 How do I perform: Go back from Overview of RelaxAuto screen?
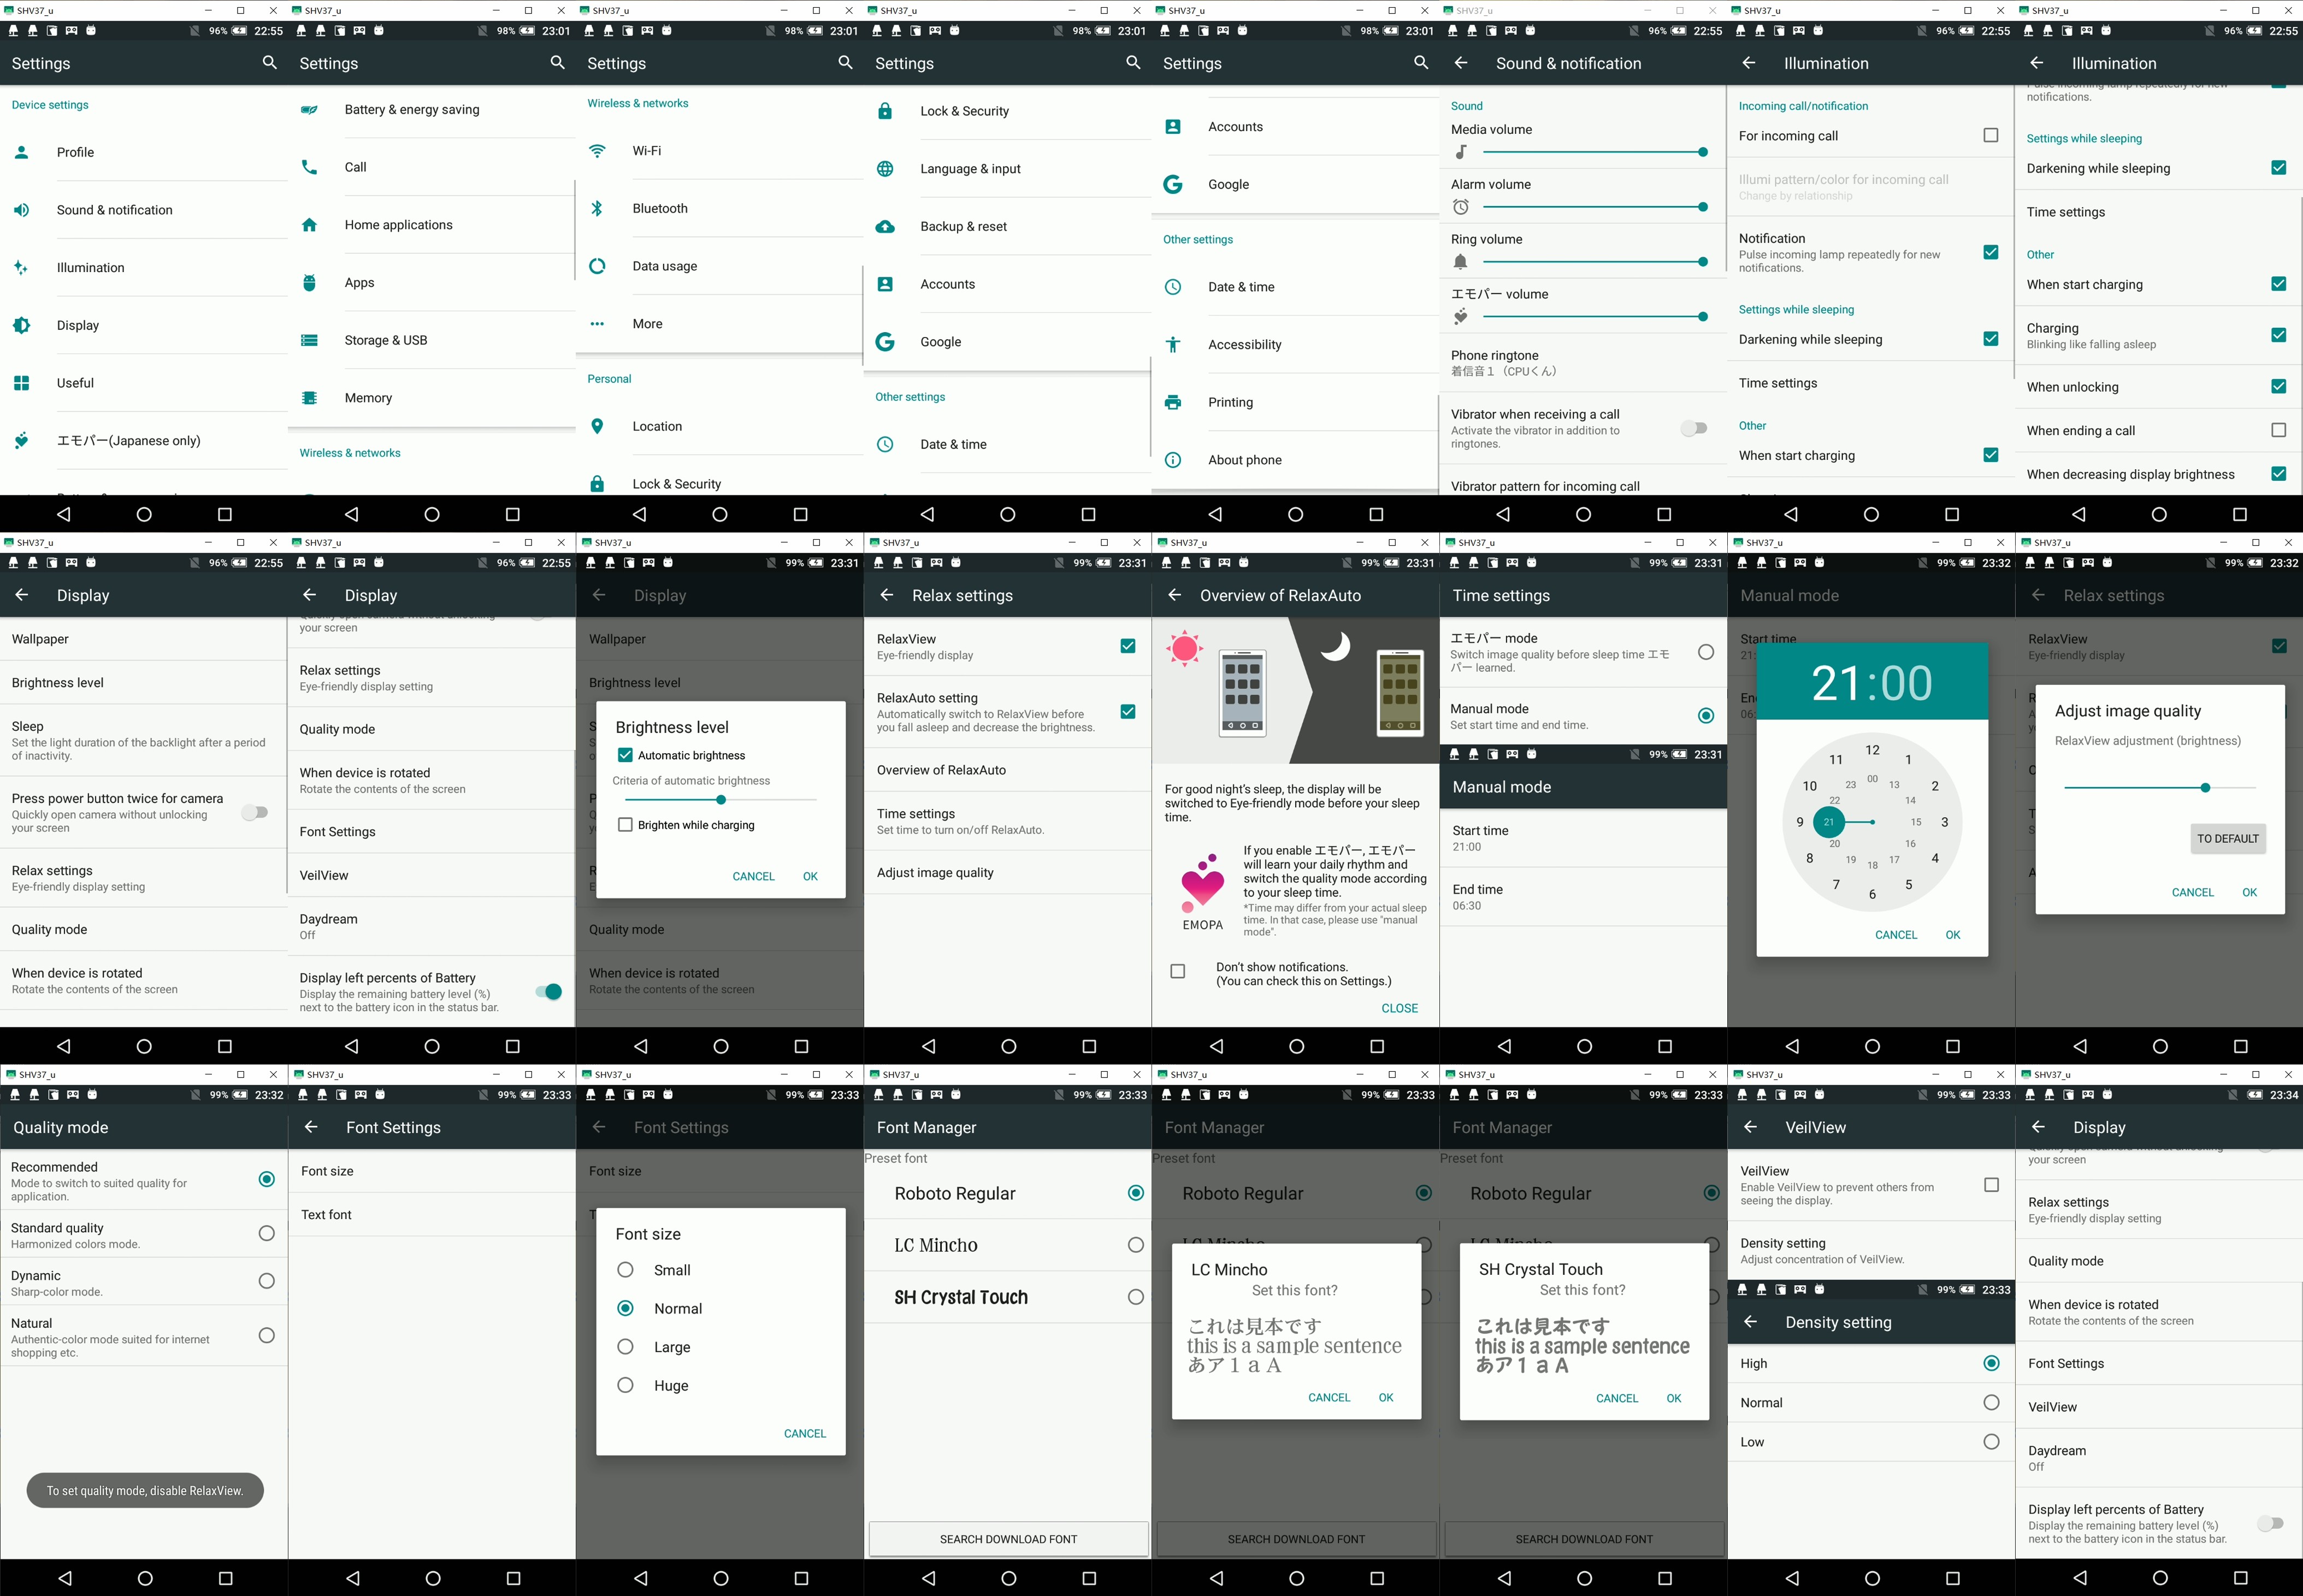point(1174,595)
